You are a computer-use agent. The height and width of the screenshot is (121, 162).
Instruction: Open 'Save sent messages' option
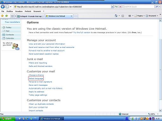point(38,85)
